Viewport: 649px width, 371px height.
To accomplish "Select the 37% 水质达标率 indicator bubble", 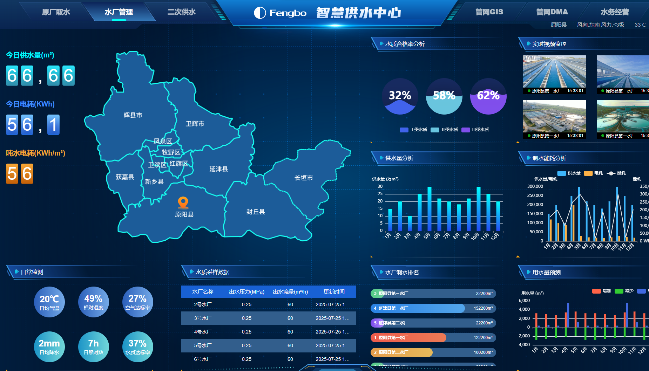I will coord(137,346).
